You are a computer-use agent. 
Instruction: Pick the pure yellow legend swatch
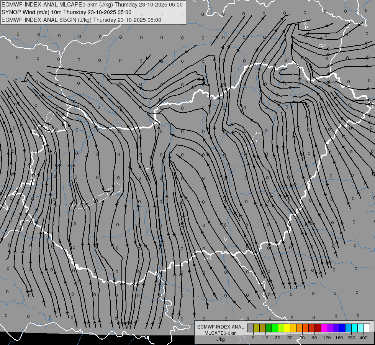click(x=287, y=328)
